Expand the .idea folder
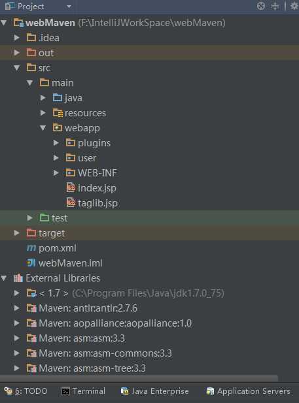The image size is (299, 403). tap(17, 38)
